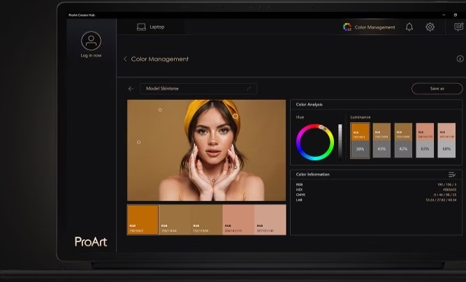466x282 pixels.
Task: Open the notifications bell
Action: (x=409, y=27)
